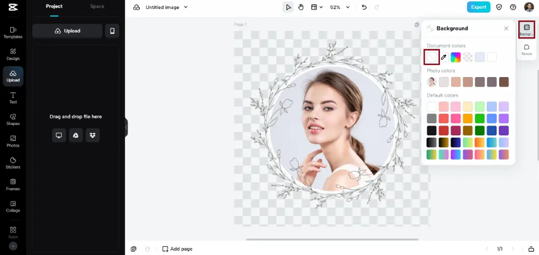
Task: Open the layout view dropdown
Action: [x=317, y=7]
